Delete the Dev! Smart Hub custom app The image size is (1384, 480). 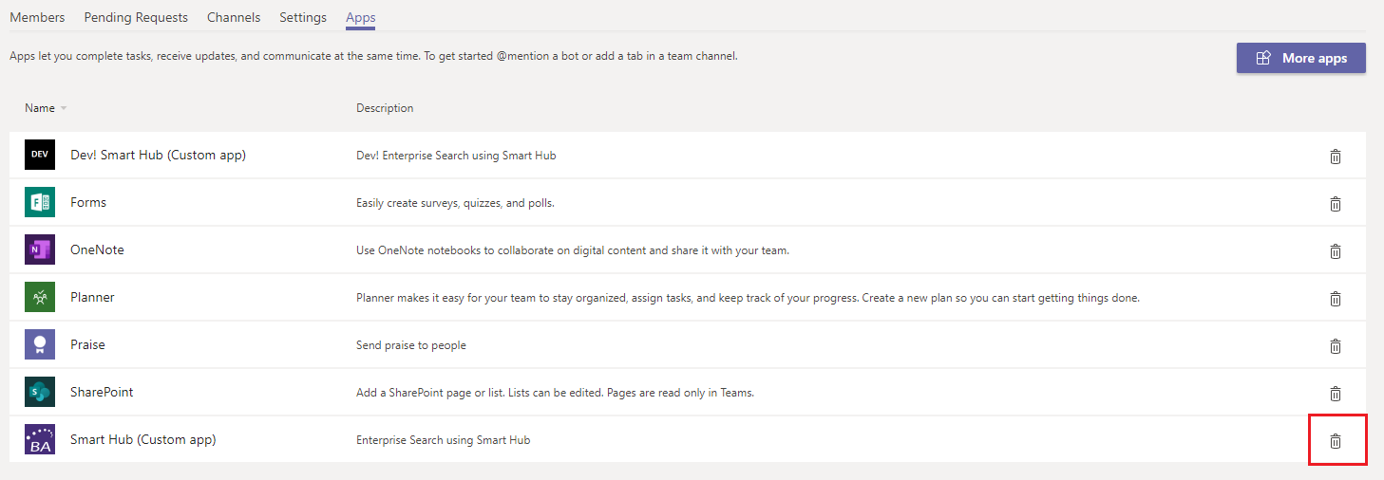1335,157
